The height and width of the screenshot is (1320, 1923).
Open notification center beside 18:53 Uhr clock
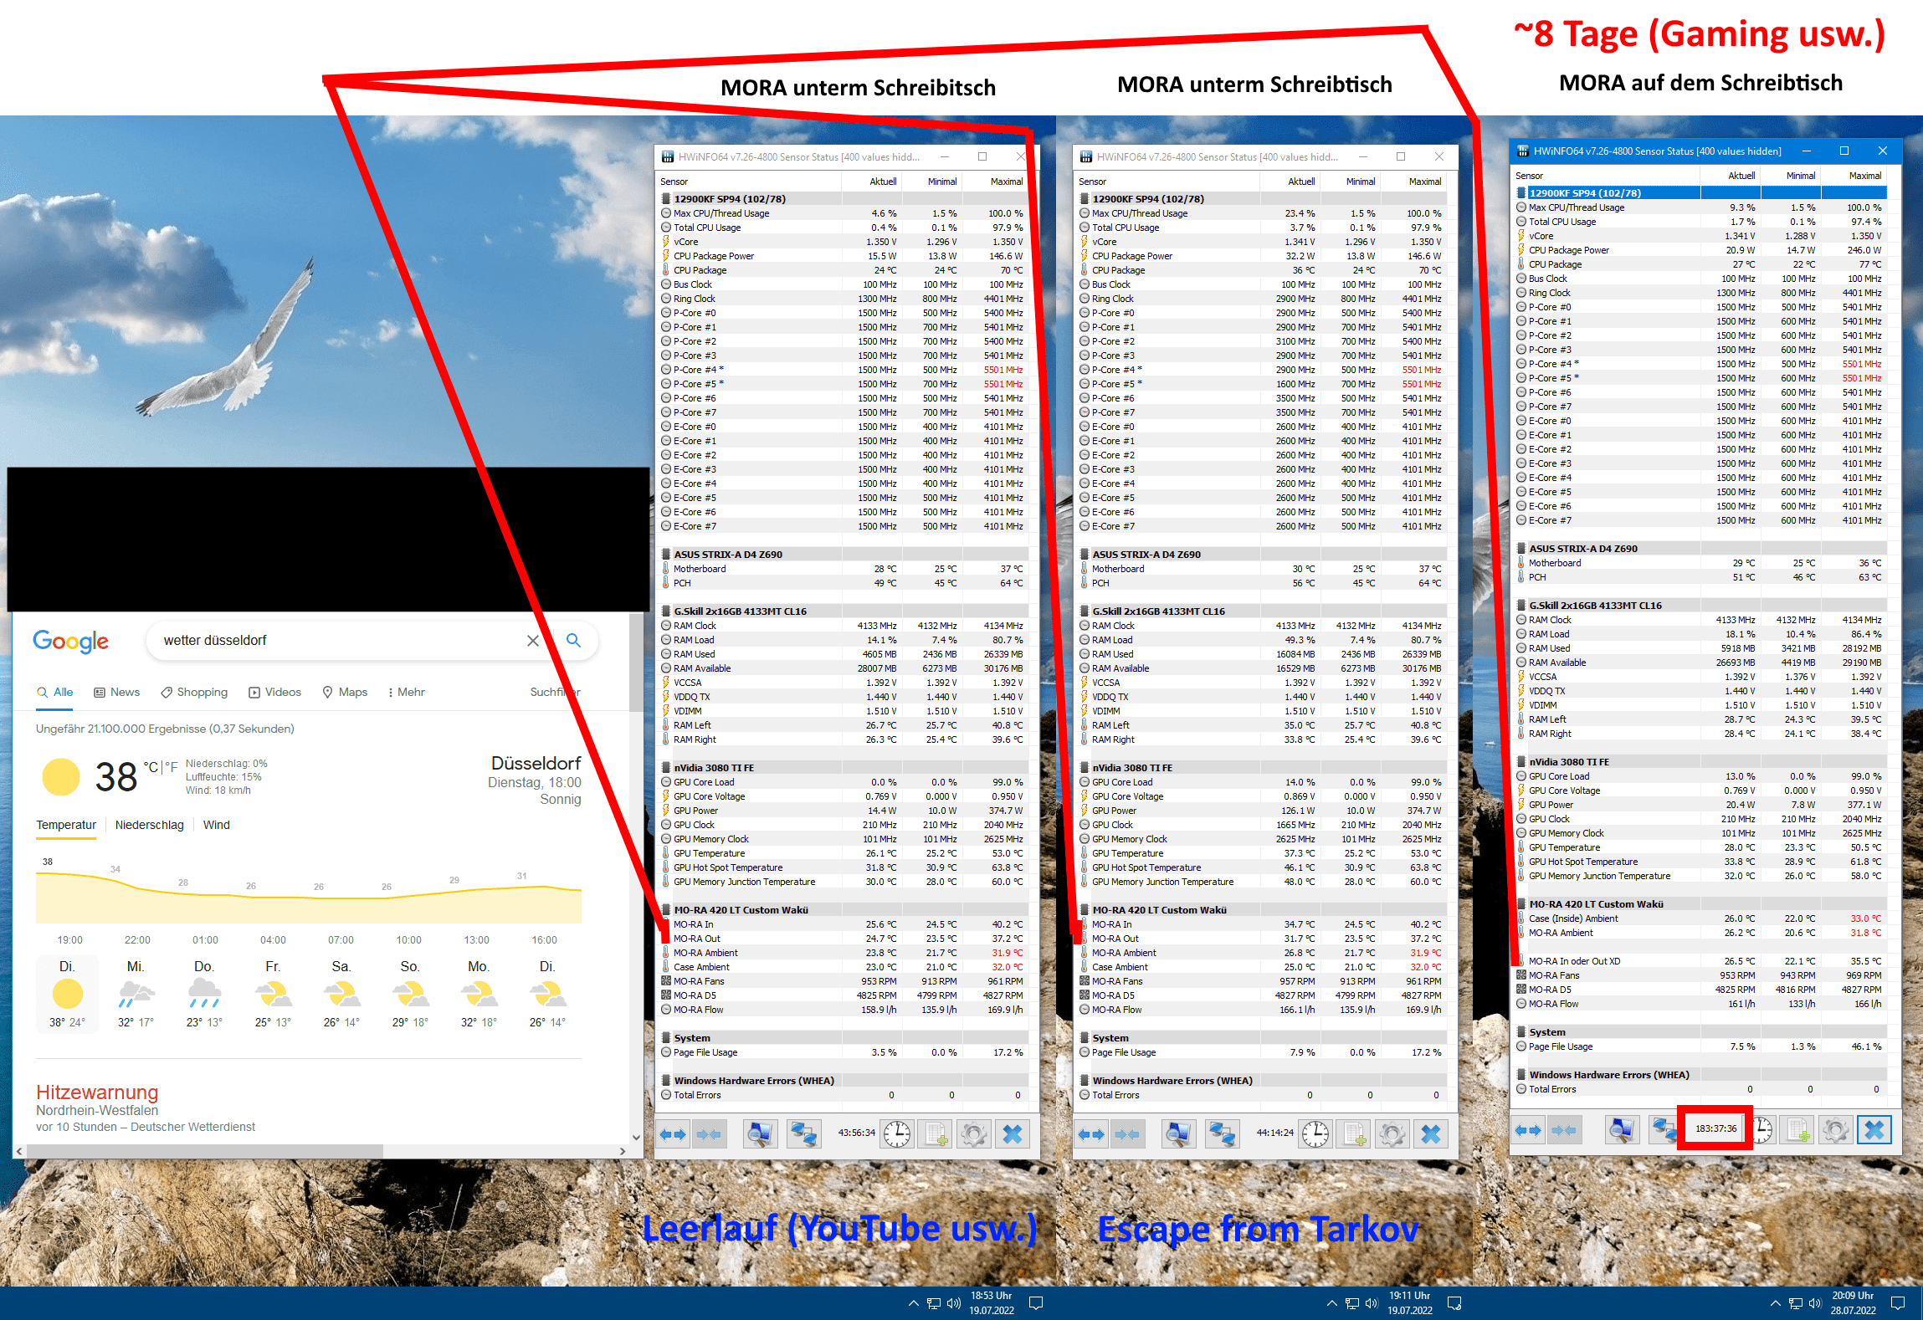[x=1036, y=1302]
